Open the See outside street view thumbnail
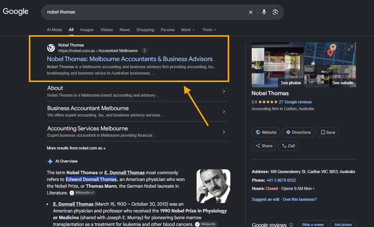Viewport: 374px width, 227px height. [330, 76]
